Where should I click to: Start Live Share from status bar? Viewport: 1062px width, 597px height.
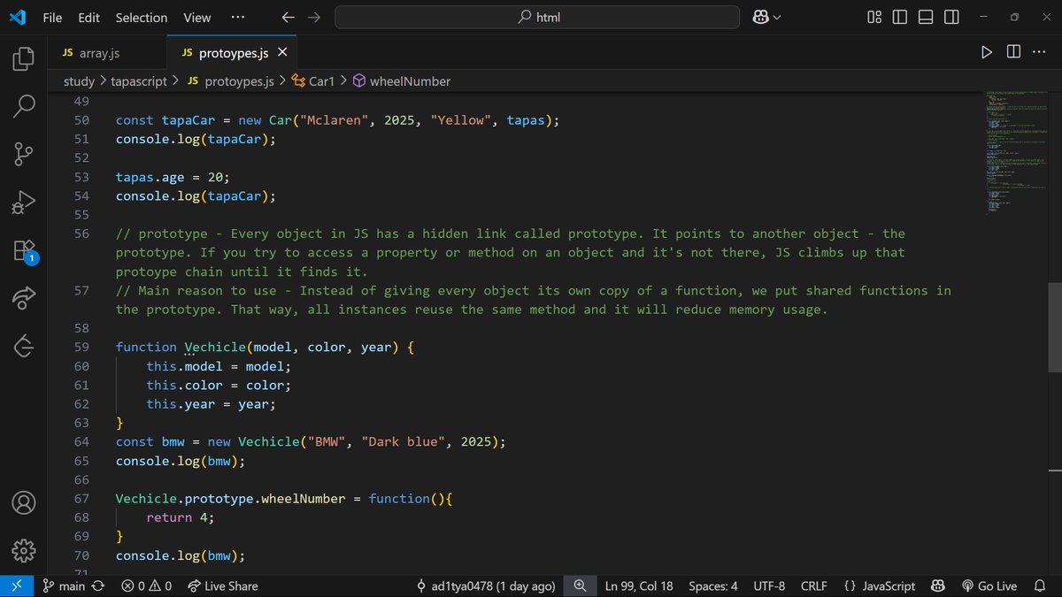point(221,586)
